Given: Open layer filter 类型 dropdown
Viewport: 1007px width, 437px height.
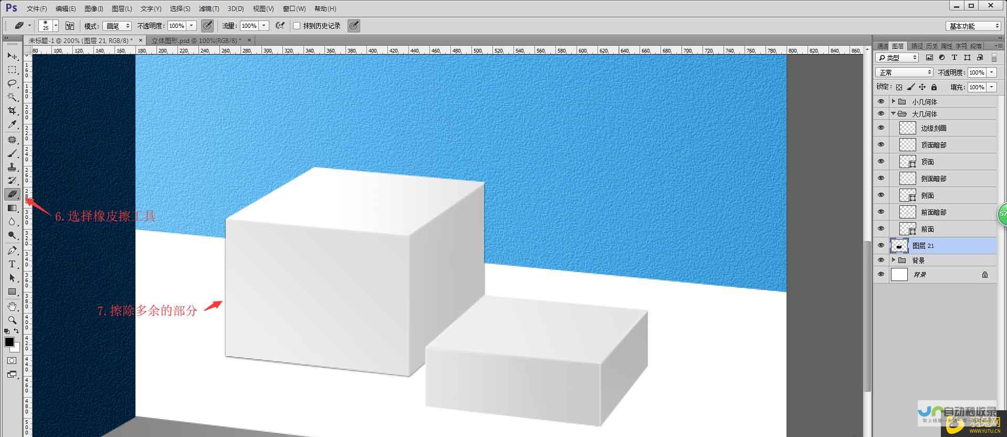Looking at the screenshot, I should tap(897, 58).
